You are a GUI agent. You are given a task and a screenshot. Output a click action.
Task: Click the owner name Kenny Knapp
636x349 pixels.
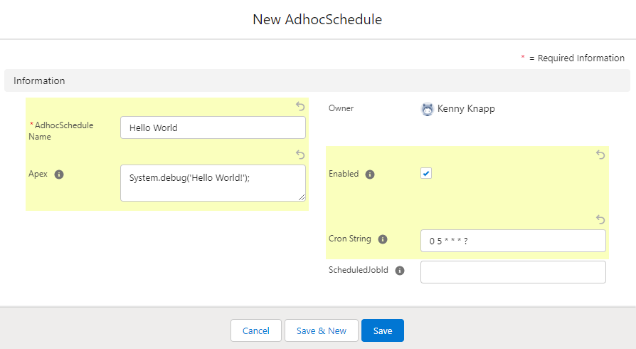466,109
